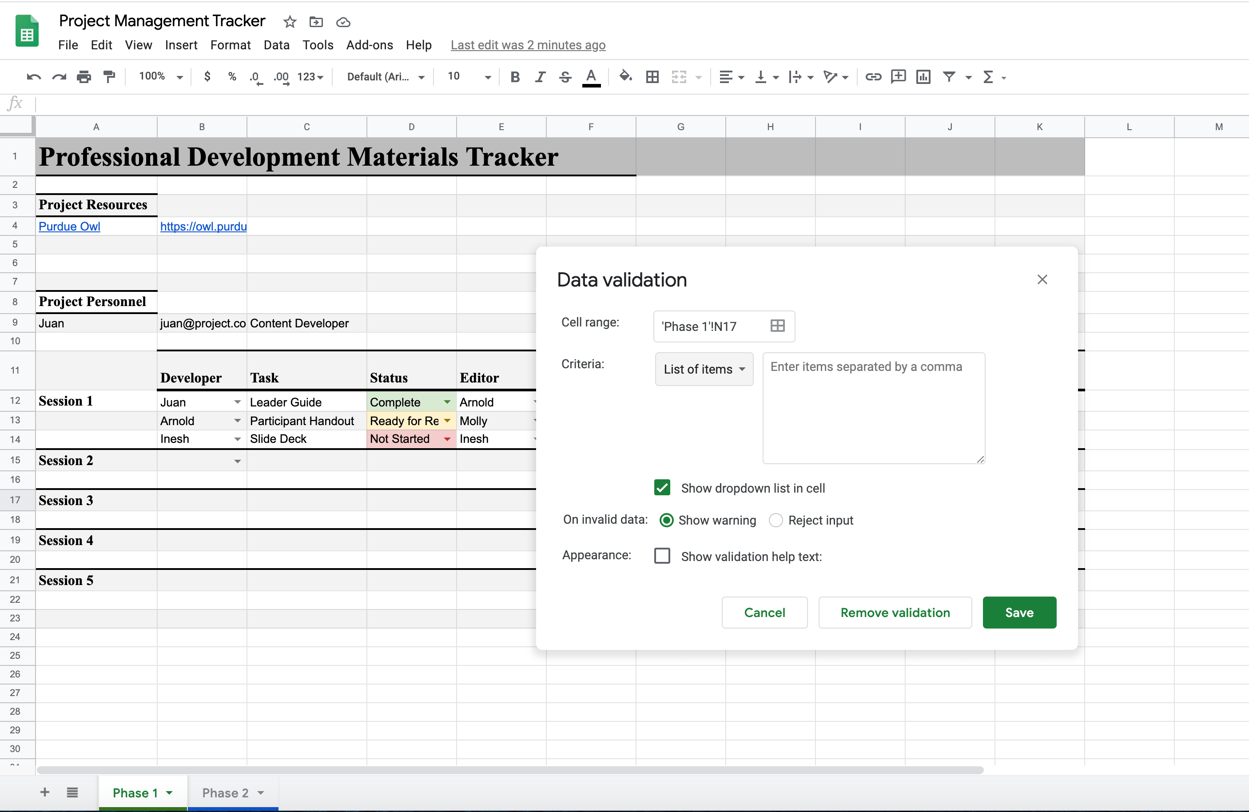The image size is (1249, 812).
Task: Select the Paint format tool
Action: [109, 77]
